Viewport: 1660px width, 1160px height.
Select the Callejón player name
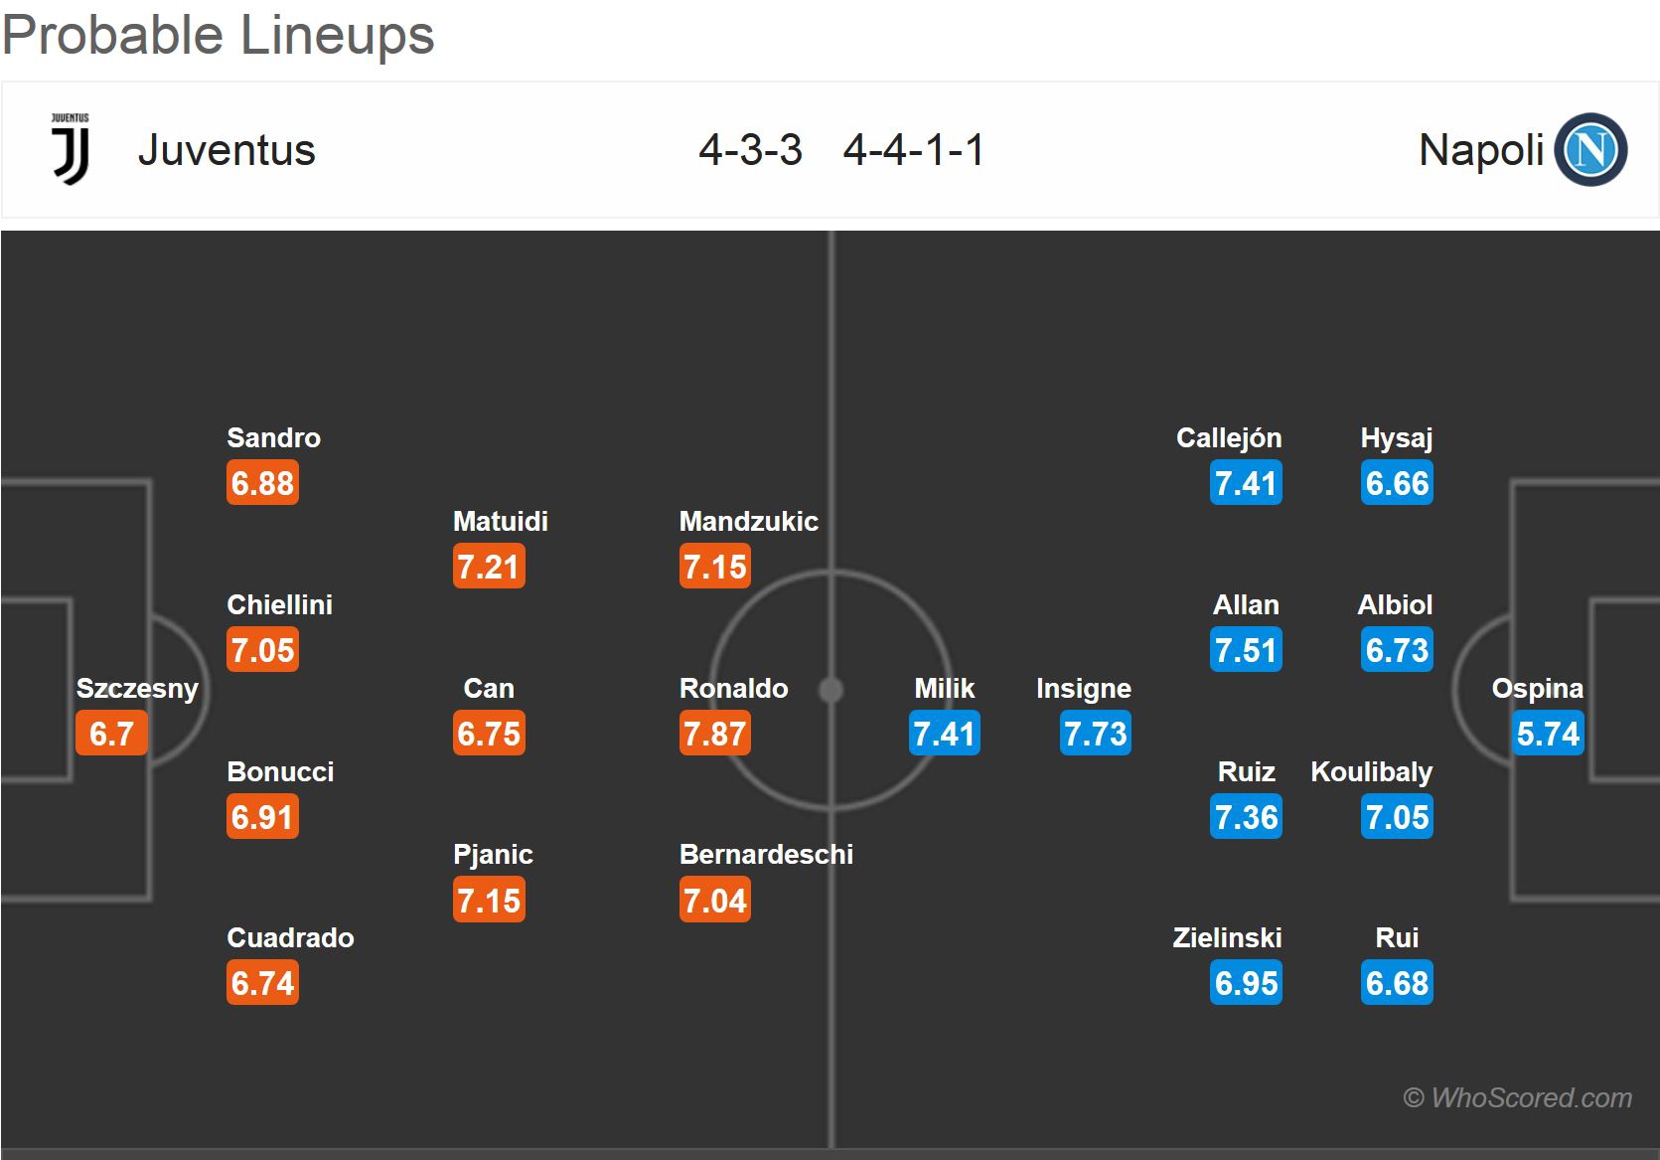point(1229,437)
